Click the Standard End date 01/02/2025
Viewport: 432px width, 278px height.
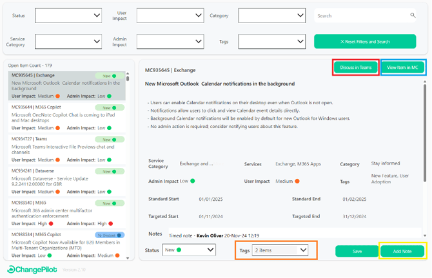click(355, 199)
